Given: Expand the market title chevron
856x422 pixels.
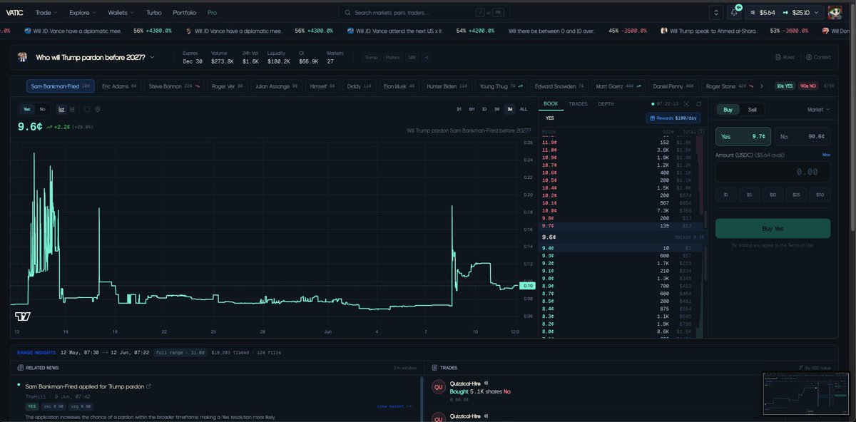Looking at the screenshot, I should 152,57.
